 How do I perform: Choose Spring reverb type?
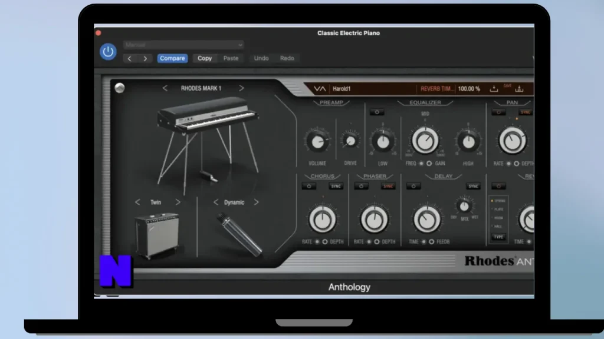click(x=499, y=201)
